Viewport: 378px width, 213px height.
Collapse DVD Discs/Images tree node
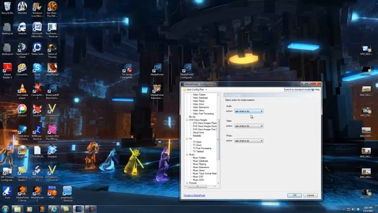[187, 120]
